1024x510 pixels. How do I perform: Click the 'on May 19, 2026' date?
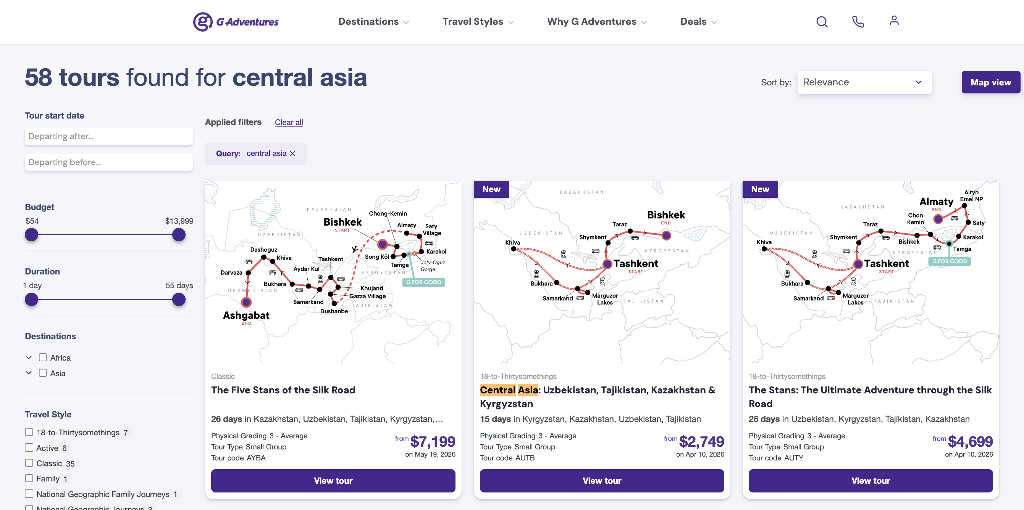coord(430,454)
